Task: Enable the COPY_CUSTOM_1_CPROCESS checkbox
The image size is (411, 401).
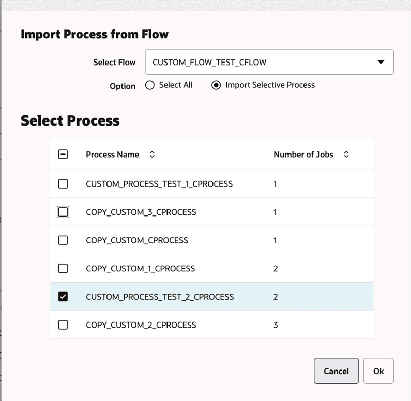Action: [63, 268]
